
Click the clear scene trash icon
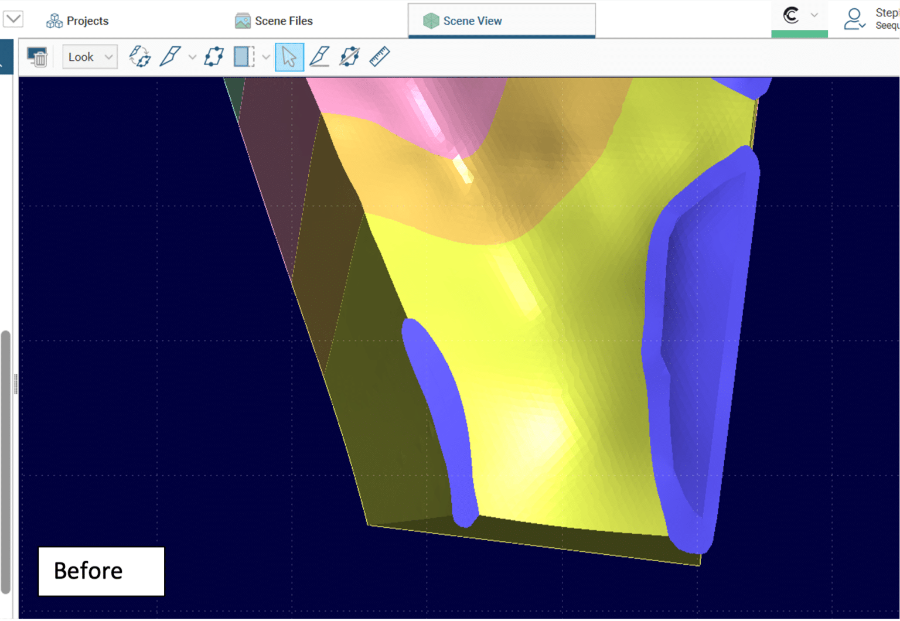click(x=37, y=57)
